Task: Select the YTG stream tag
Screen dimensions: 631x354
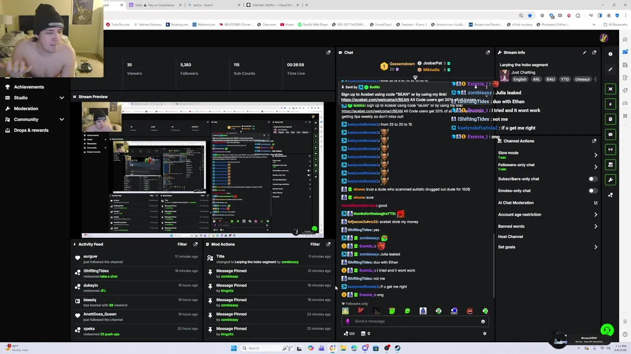Action: coord(565,79)
